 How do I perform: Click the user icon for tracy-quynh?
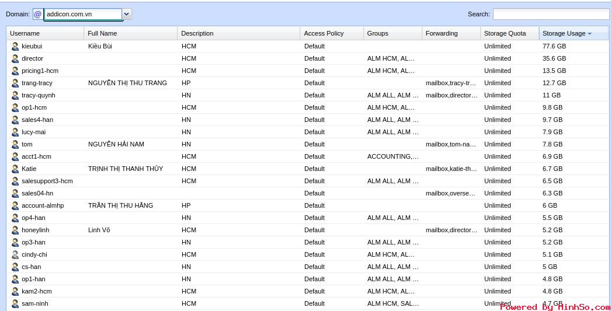[15, 95]
